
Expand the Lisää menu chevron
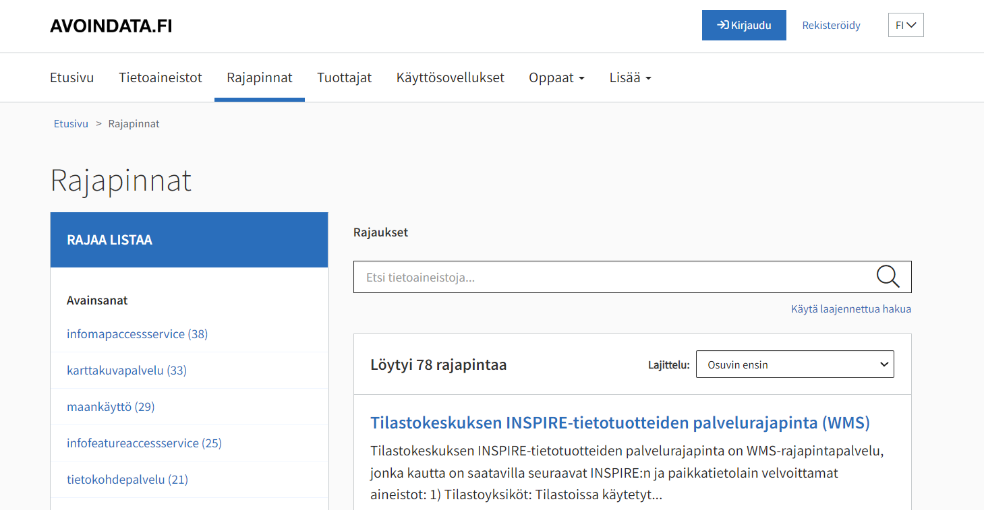[648, 77]
